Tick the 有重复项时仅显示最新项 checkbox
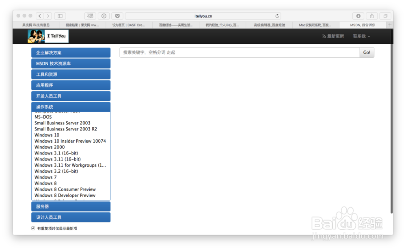The image size is (406, 250). click(x=33, y=228)
